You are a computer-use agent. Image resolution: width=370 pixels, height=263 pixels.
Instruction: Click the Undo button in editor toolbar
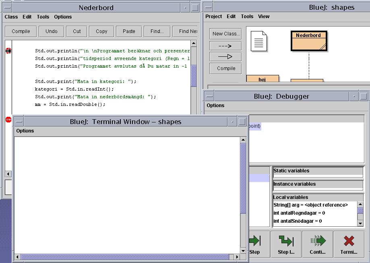click(x=51, y=31)
